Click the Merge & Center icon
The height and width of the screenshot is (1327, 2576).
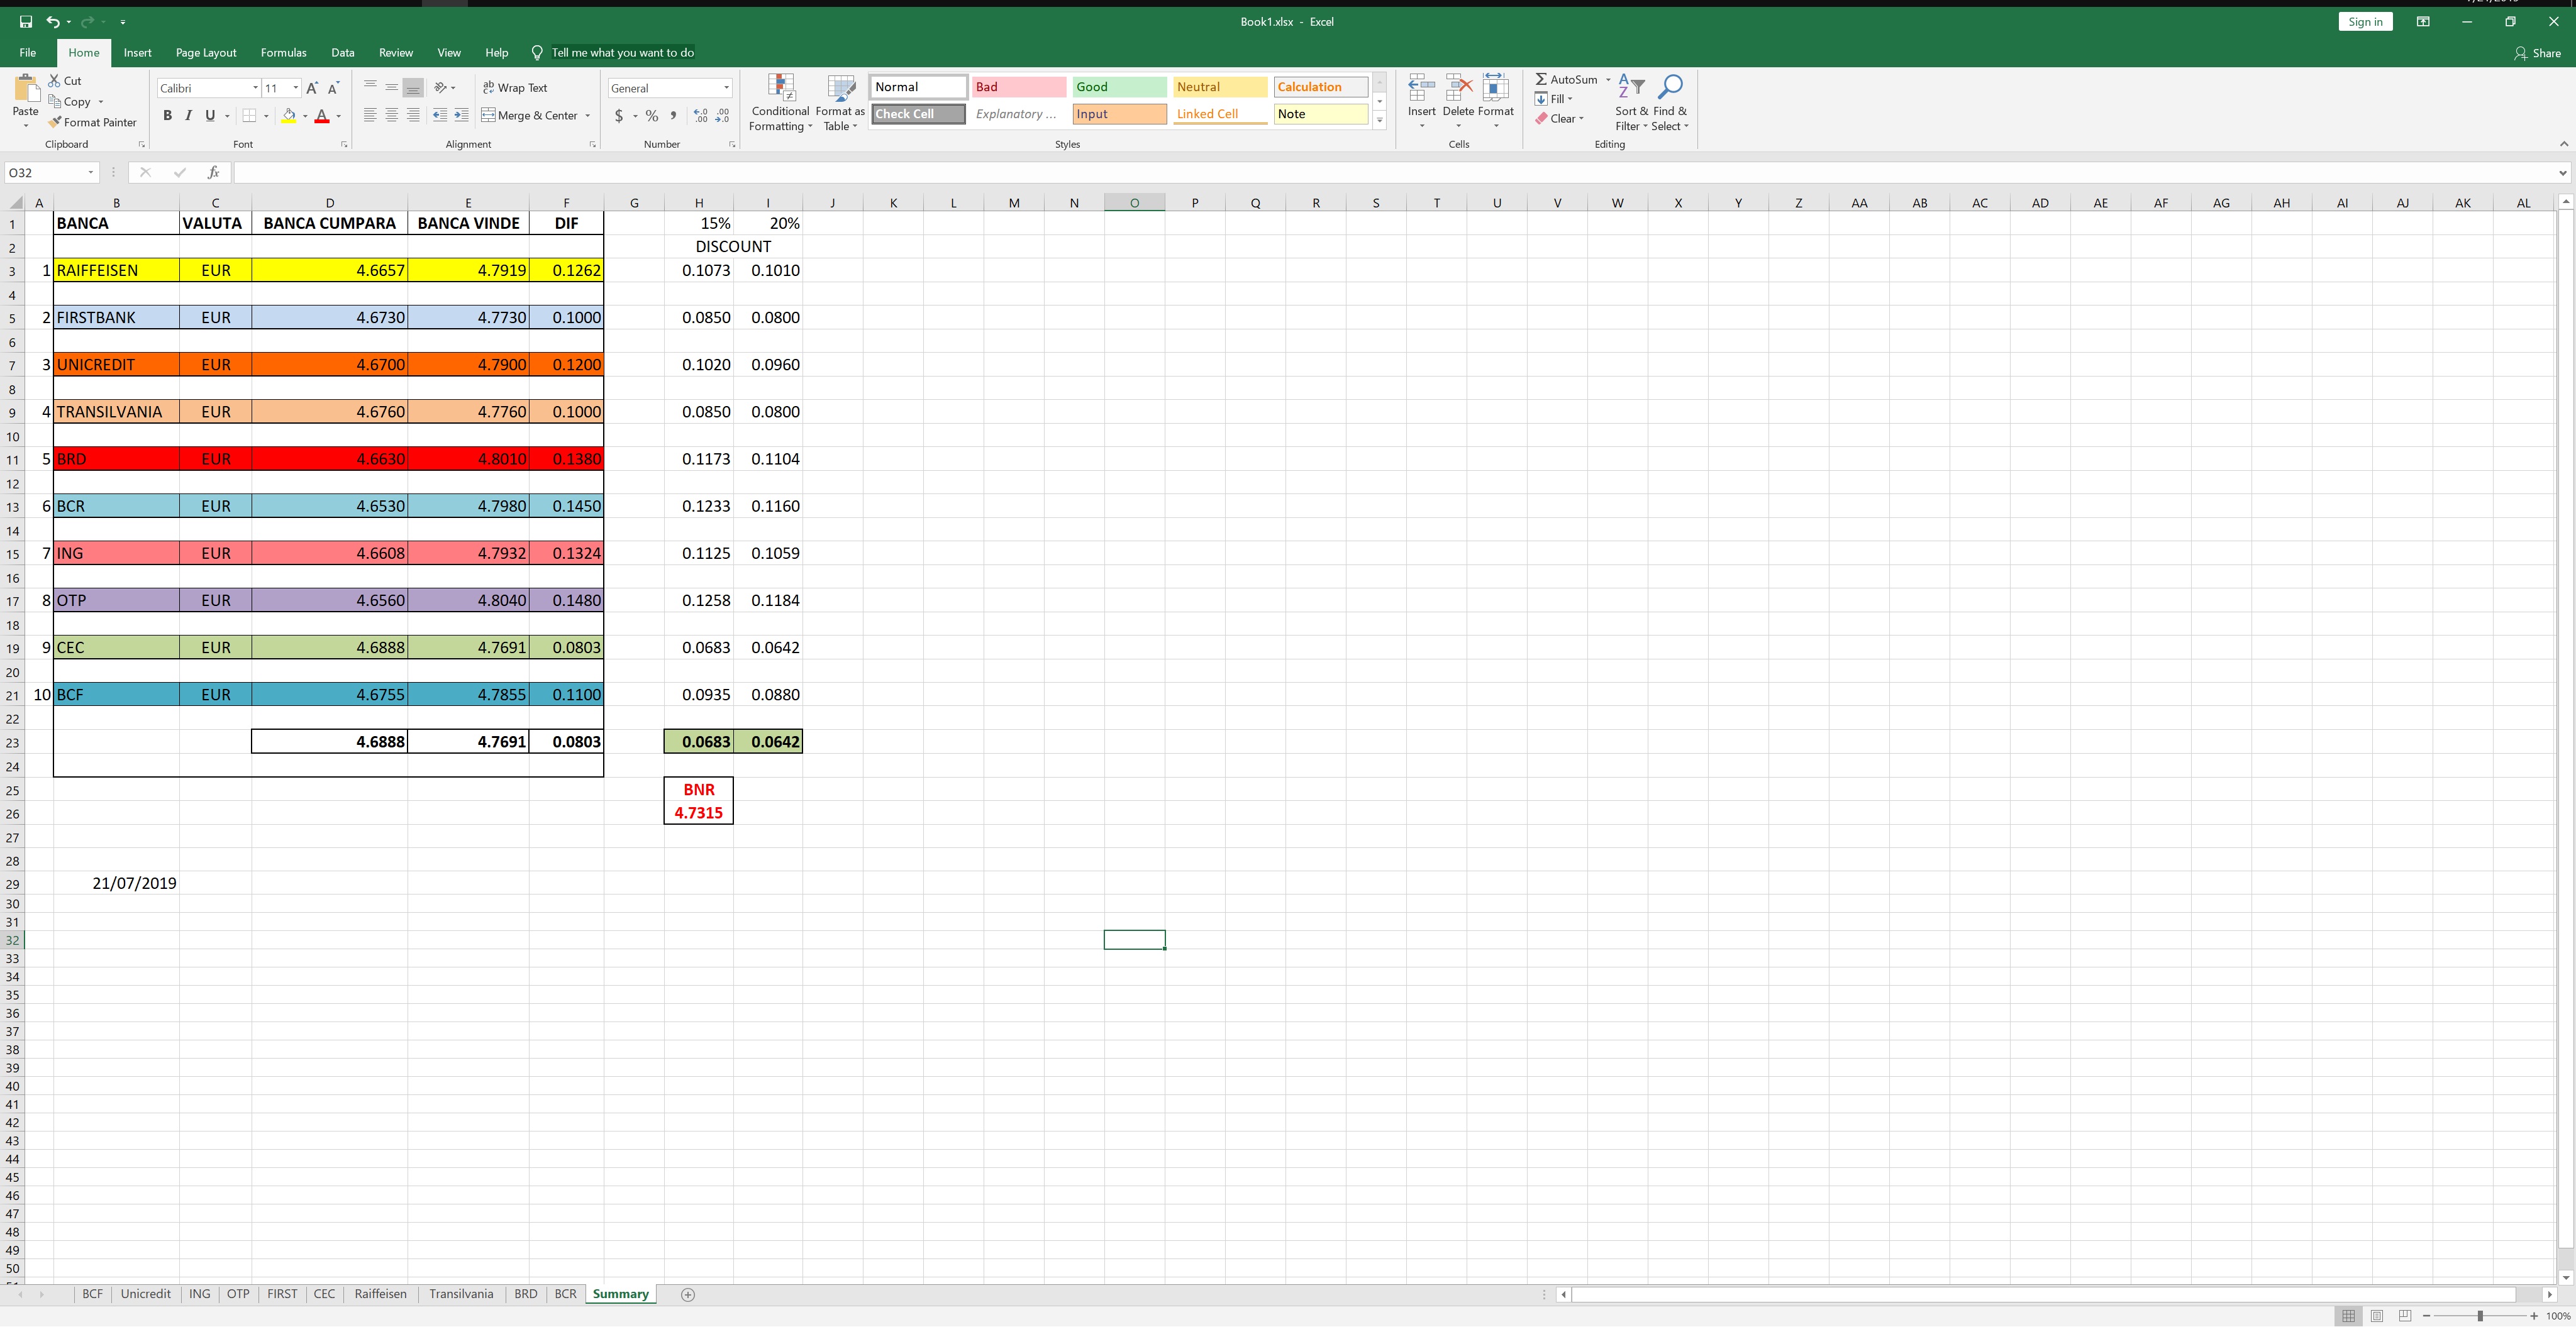489,116
